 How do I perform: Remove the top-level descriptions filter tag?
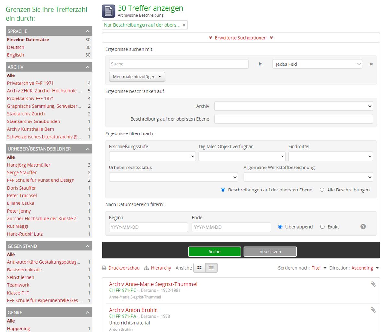point(184,25)
